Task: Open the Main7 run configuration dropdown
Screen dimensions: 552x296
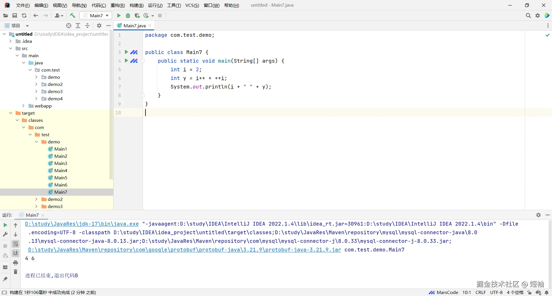Action: point(96,16)
